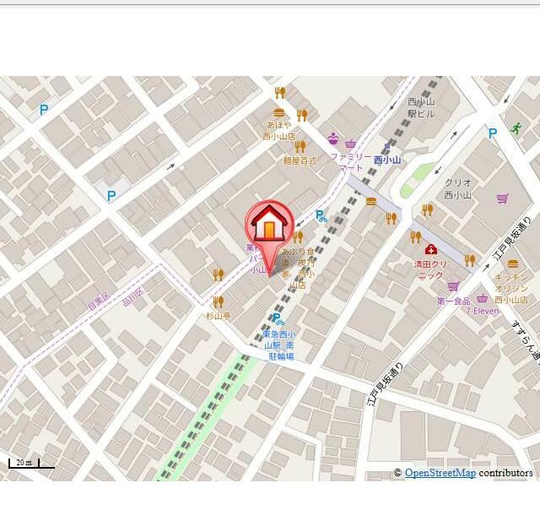Click the 麺屋百式 restaurant icon
The image size is (540, 532).
coord(300,146)
